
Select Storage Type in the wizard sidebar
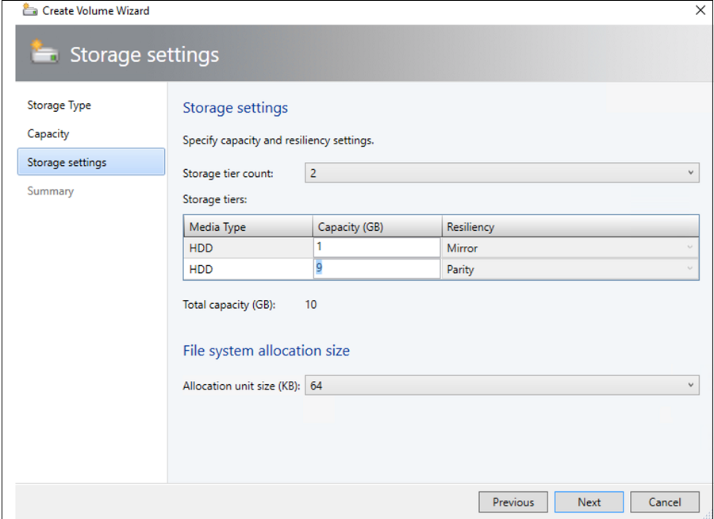coord(59,105)
